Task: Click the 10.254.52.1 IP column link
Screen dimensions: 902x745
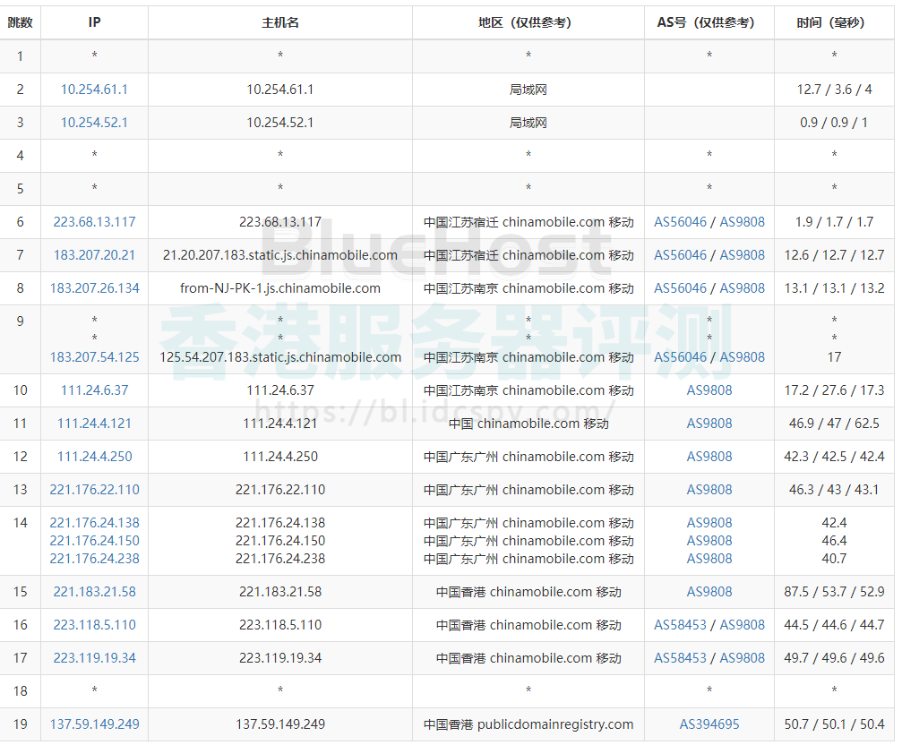Action: tap(94, 123)
